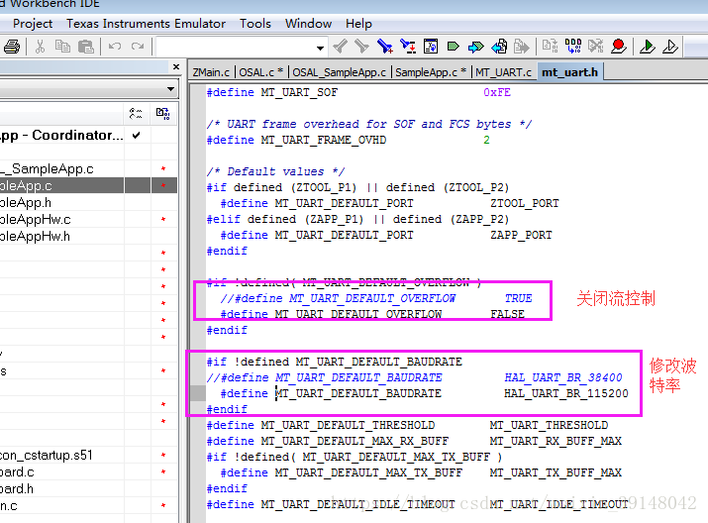Switch to the OSAL_SampleApp.c tab
This screenshot has height=523, width=708.
339,72
